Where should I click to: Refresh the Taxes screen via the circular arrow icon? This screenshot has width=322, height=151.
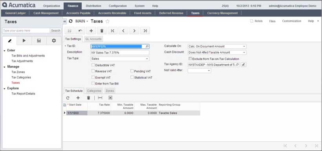[x=71, y=21]
